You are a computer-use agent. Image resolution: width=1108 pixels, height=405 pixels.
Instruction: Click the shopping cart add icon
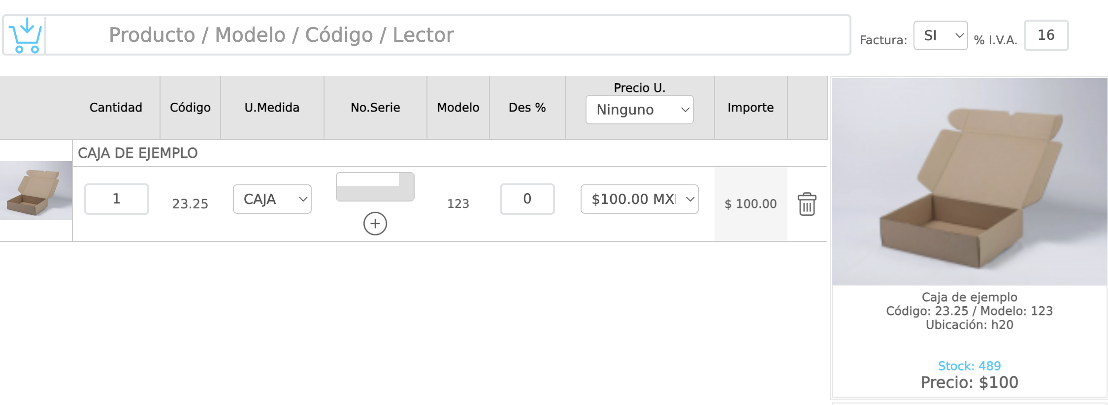[x=25, y=35]
